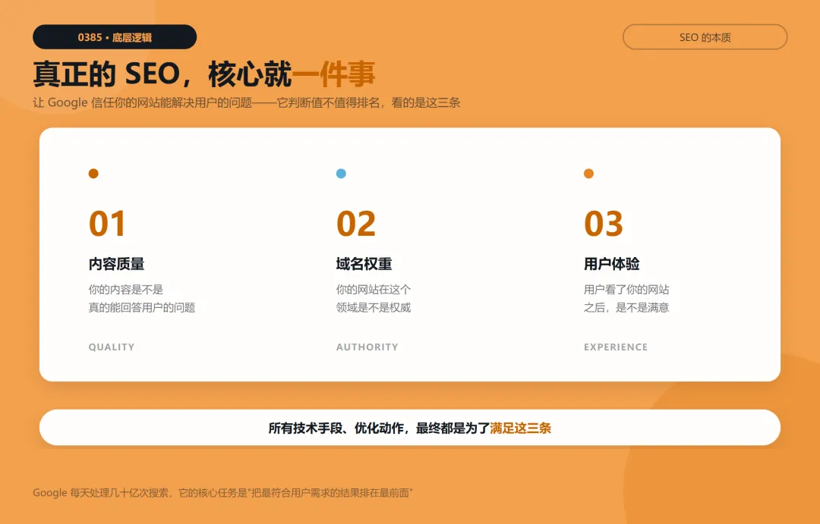Click the subtitle beginning '让 Google 信任你的网站'
The image size is (820, 524).
(246, 103)
